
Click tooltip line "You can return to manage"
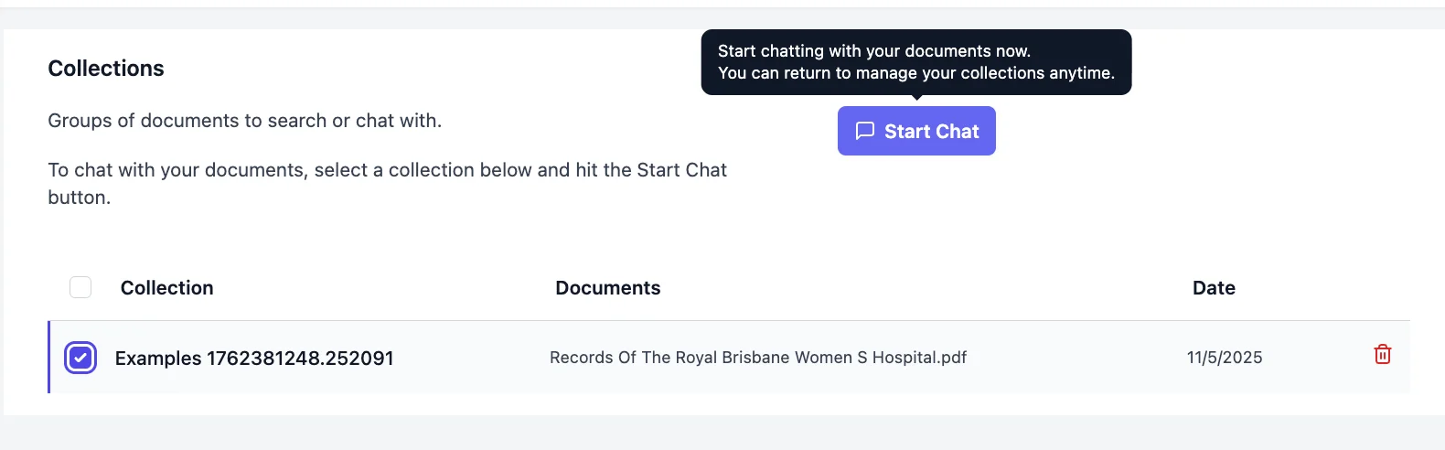[x=915, y=73]
